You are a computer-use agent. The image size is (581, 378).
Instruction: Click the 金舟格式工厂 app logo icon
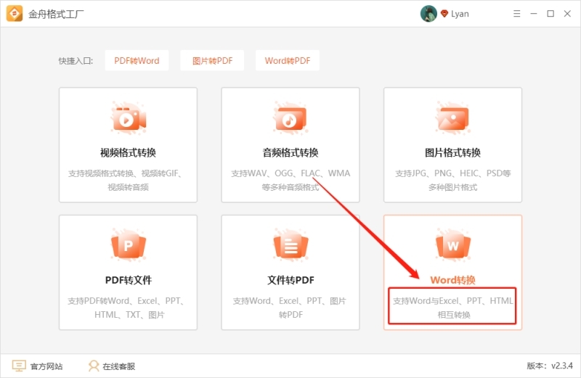point(15,14)
